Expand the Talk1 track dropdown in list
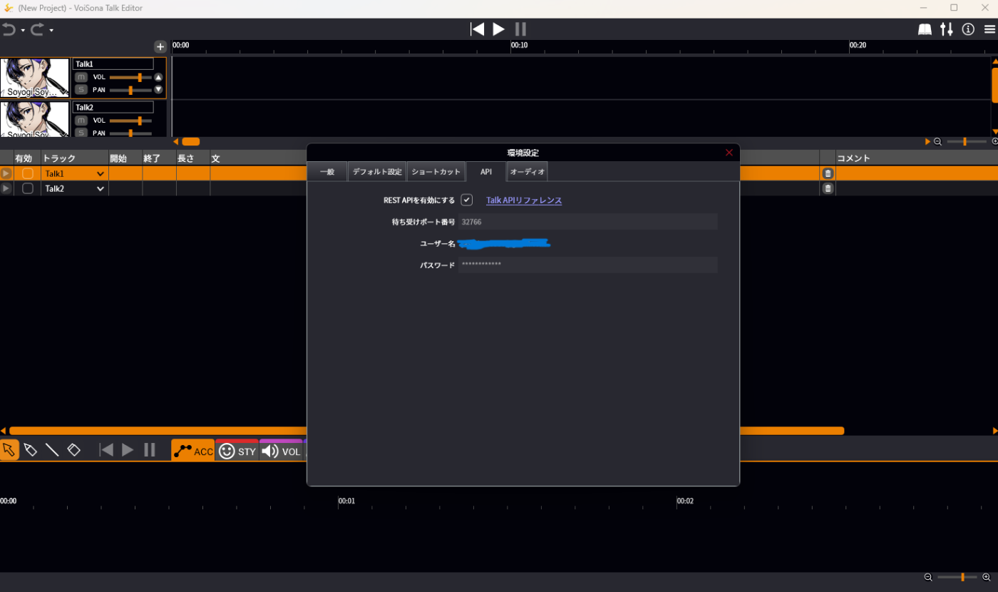The width and height of the screenshot is (998, 592). 100,173
